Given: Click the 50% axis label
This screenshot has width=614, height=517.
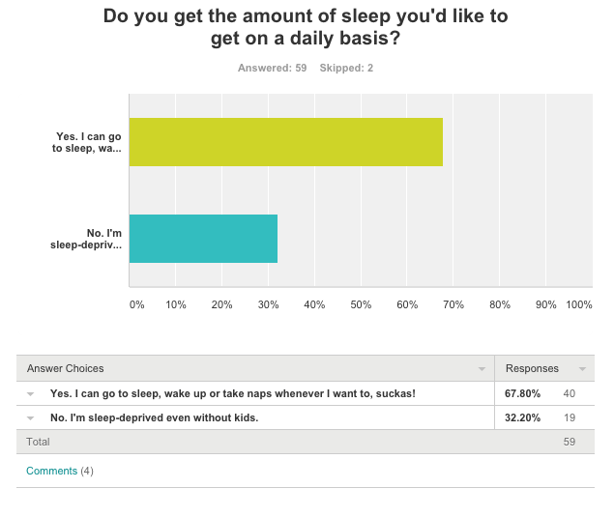Looking at the screenshot, I should tap(361, 304).
